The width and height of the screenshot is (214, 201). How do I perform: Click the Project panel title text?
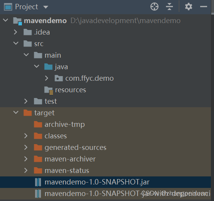tap(27, 7)
